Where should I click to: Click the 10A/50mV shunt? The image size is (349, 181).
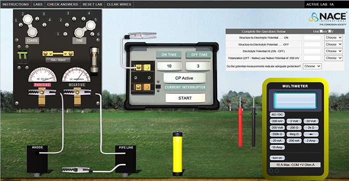tap(58, 54)
